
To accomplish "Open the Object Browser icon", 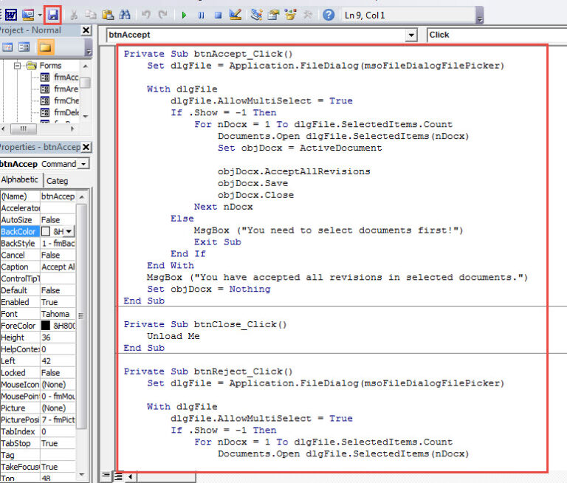I will pyautogui.click(x=290, y=16).
